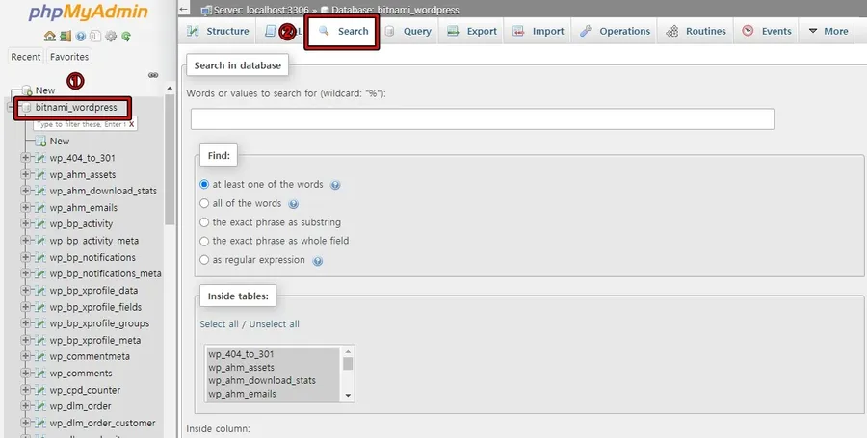Reload the navigation panel green icon
This screenshot has width=867, height=438.
126,37
